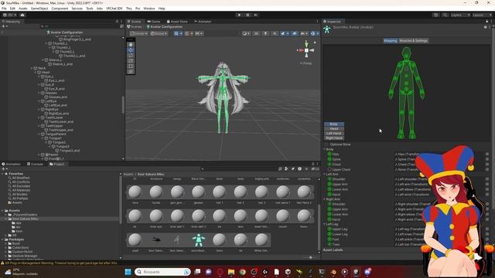The width and height of the screenshot is (495, 278).
Task: Open the GameObject menu
Action: pos(39,8)
